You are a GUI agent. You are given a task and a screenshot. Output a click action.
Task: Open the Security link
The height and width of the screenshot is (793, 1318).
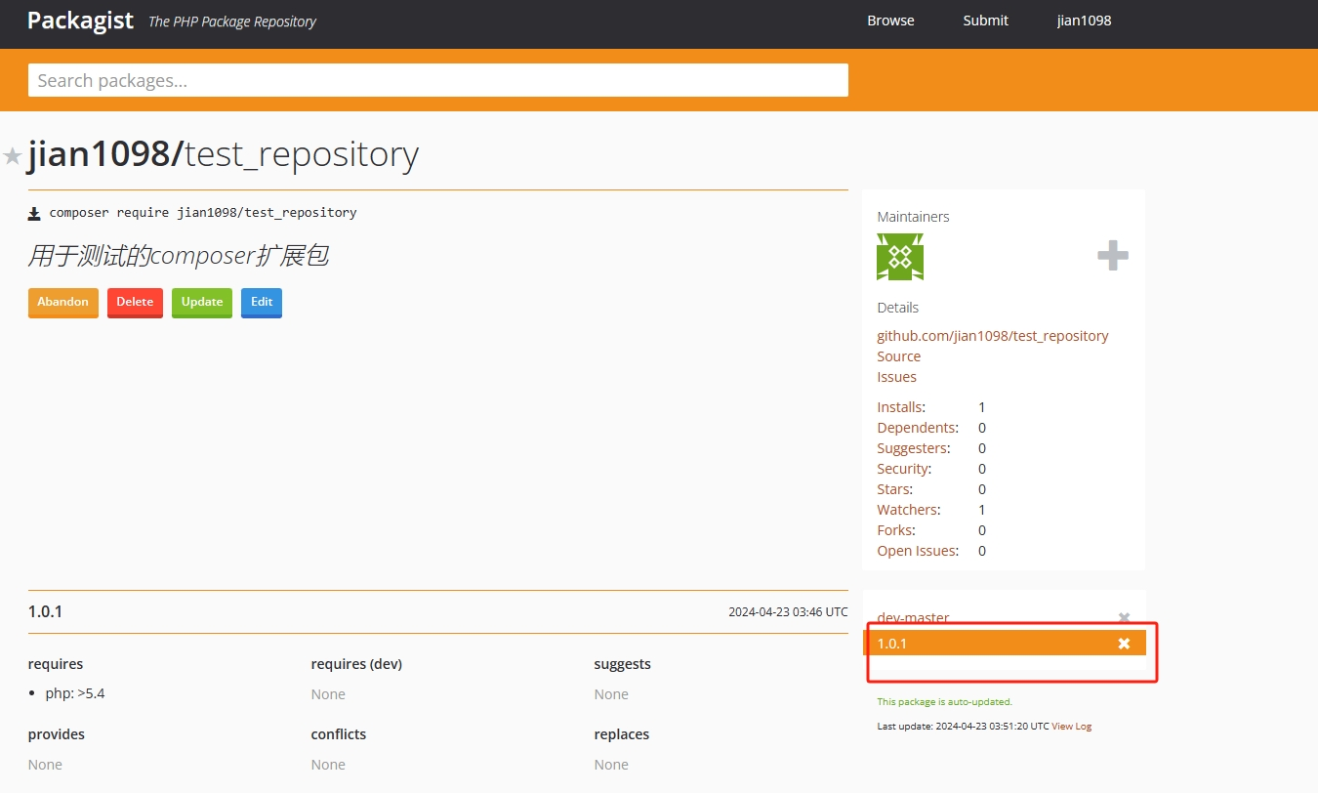pyautogui.click(x=902, y=469)
